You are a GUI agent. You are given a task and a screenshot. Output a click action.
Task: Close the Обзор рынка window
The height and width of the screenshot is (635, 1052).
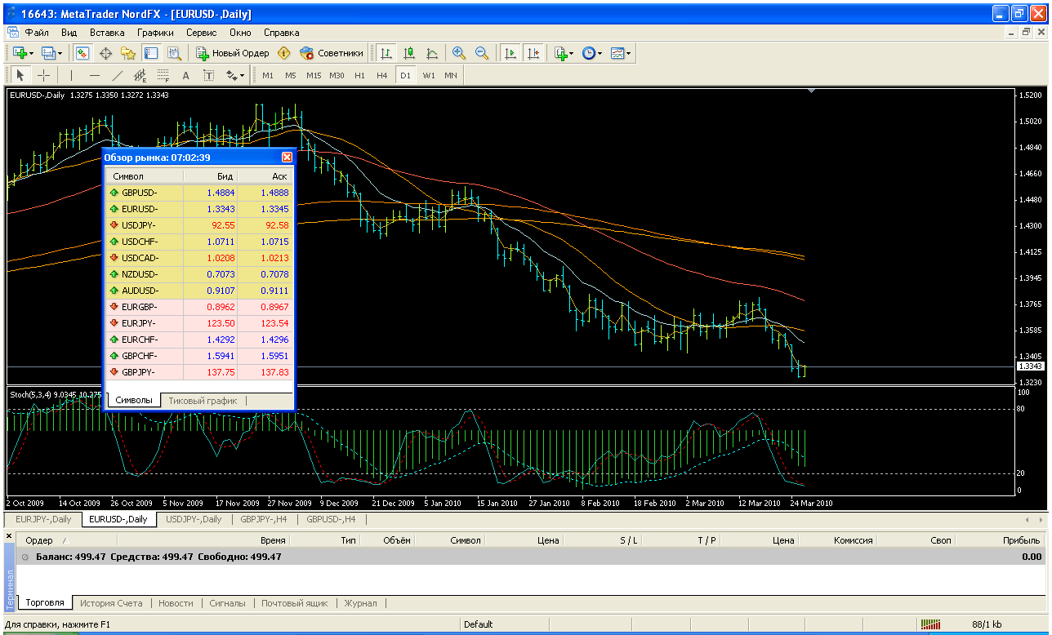pyautogui.click(x=287, y=157)
